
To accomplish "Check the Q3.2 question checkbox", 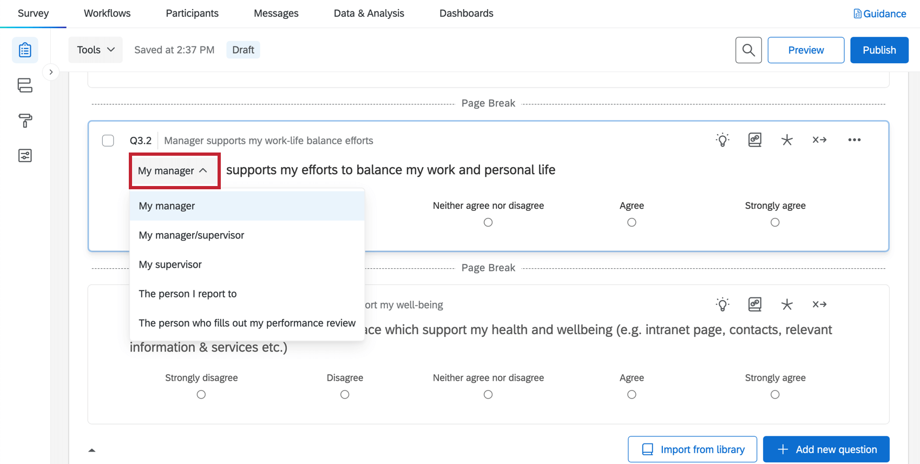I will pos(108,141).
